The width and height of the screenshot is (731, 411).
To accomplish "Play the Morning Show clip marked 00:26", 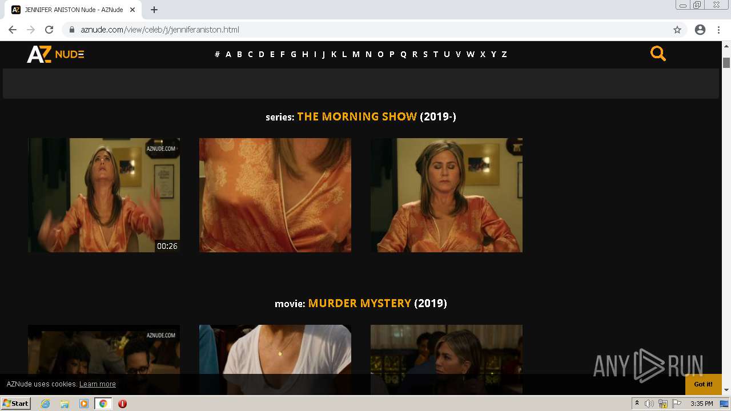I will click(x=104, y=195).
